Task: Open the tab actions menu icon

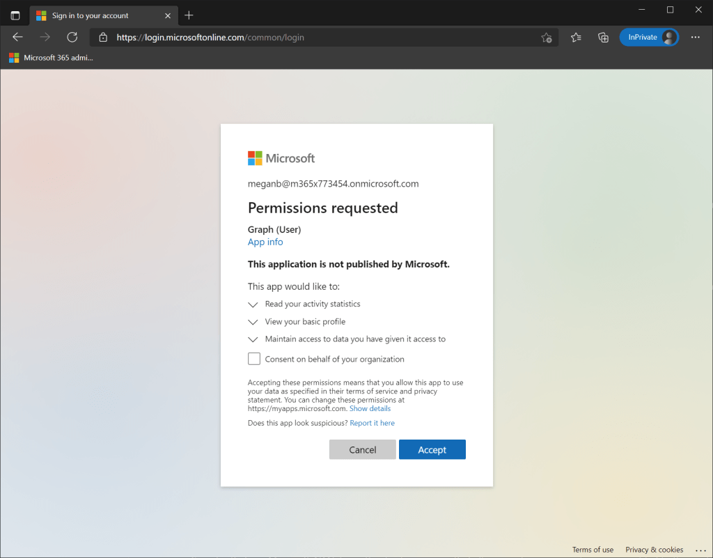Action: 15,15
